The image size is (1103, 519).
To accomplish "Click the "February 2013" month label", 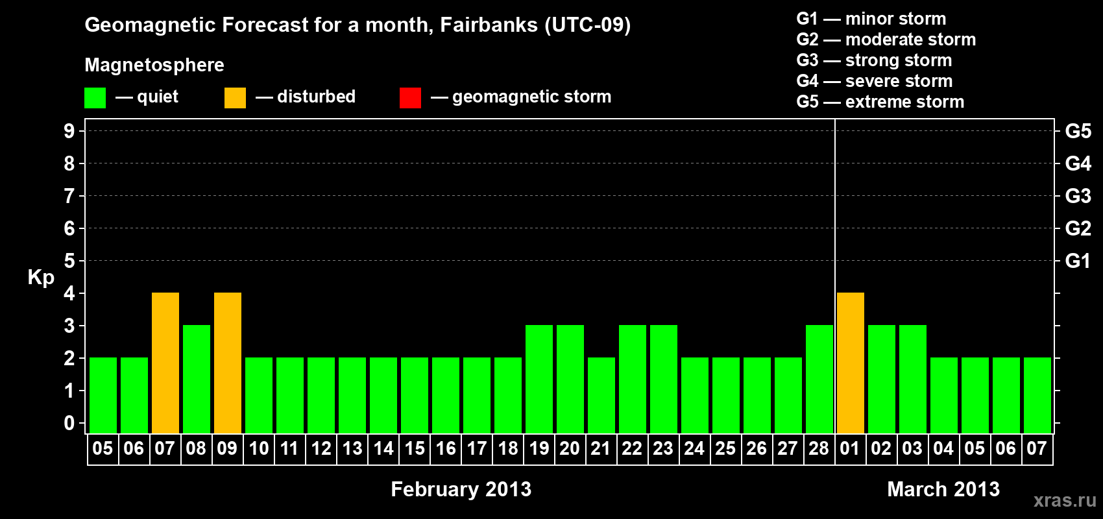I will point(461,489).
